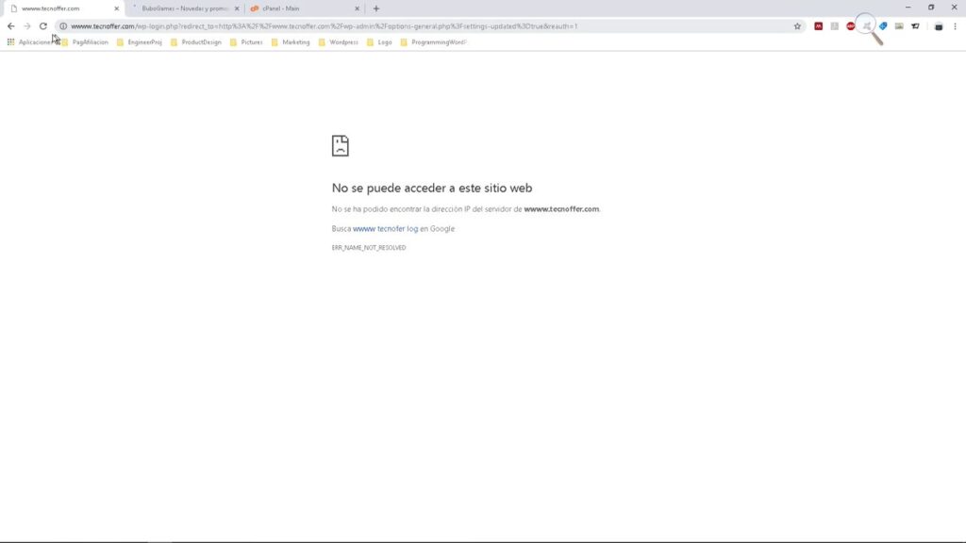Follow the 'wwww tecnofer log' search link
The height and width of the screenshot is (543, 966).
click(x=385, y=228)
